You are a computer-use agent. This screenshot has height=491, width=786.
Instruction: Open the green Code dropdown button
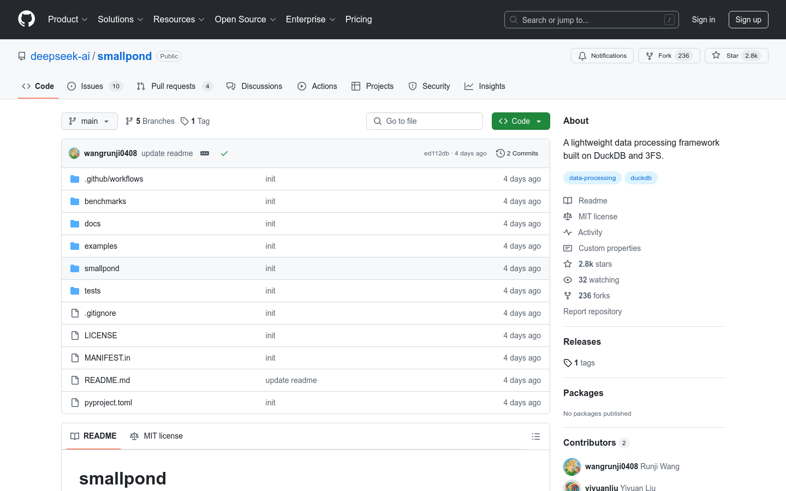521,121
